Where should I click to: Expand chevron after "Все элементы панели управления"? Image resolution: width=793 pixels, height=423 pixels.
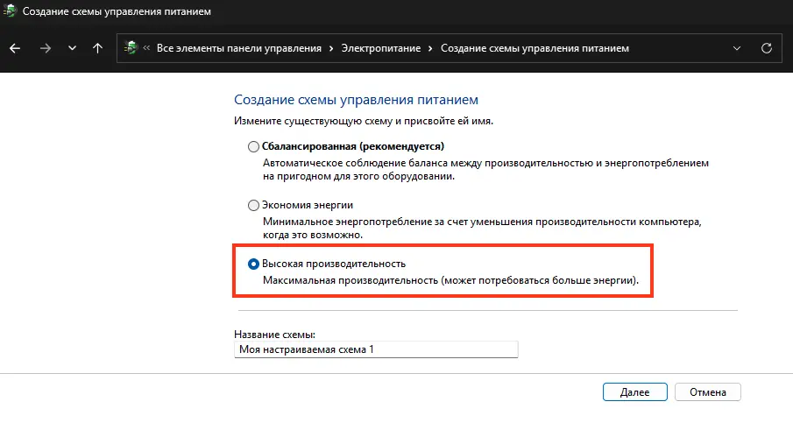click(332, 48)
